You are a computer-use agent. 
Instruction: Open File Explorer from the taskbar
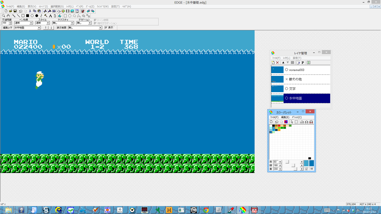(8, 210)
